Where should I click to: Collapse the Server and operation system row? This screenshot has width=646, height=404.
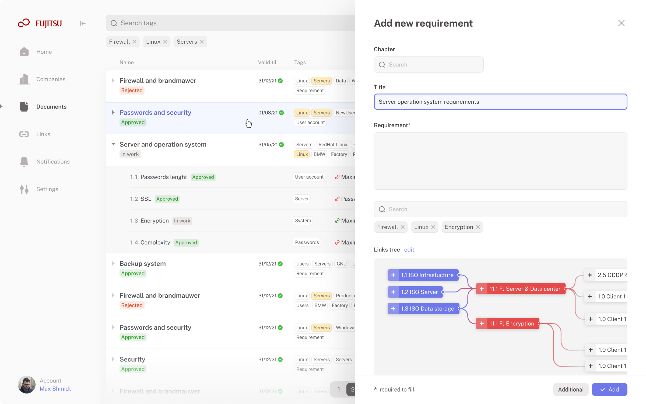(x=113, y=144)
